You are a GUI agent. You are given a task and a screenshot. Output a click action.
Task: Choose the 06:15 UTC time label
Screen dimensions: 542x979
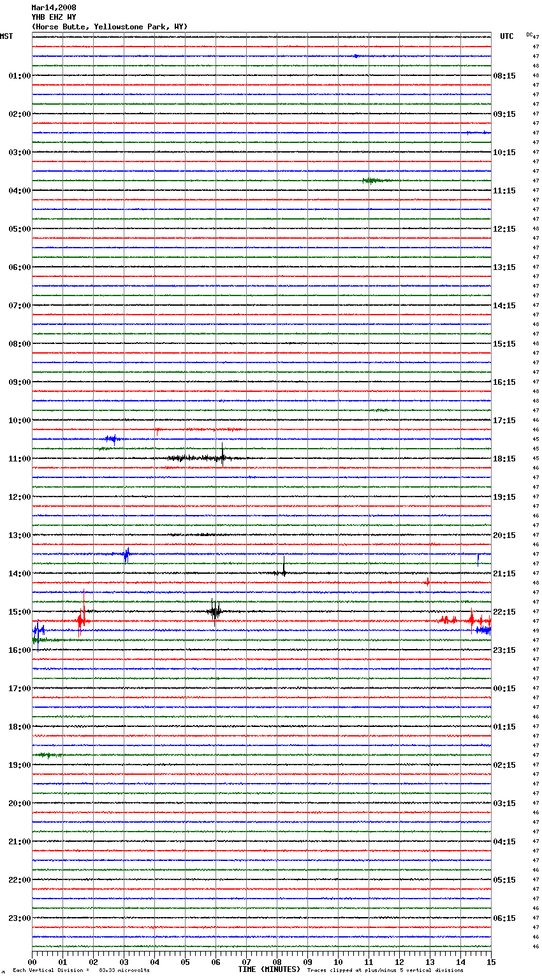point(504,918)
